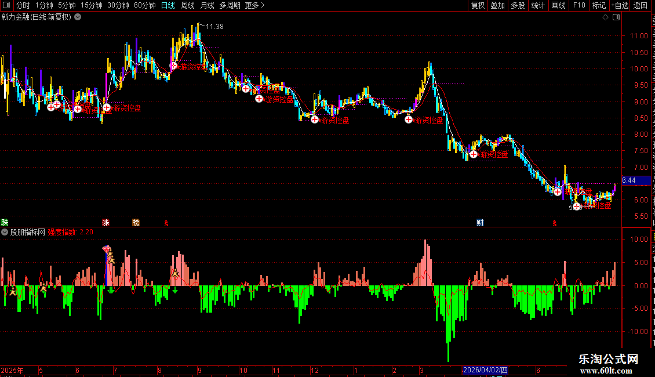Toggle the right side panel icon
The image size is (655, 377).
point(616,17)
